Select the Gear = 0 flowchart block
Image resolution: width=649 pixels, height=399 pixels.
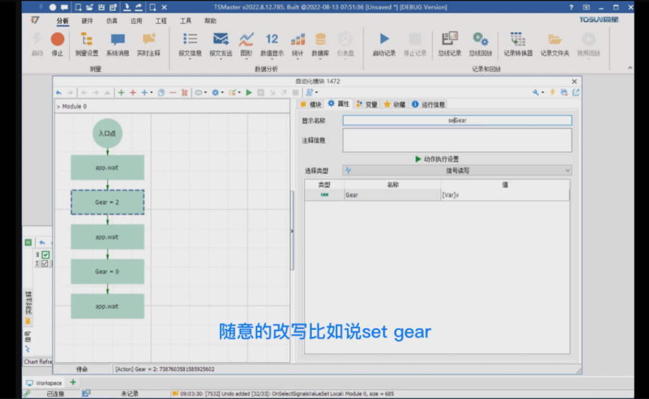(107, 271)
